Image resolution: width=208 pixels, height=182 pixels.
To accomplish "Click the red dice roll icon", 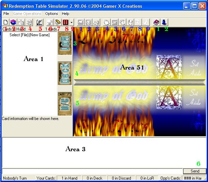I will (x=65, y=22).
